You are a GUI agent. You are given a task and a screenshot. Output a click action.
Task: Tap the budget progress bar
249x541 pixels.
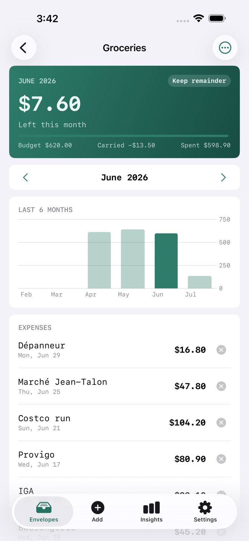[x=124, y=136]
